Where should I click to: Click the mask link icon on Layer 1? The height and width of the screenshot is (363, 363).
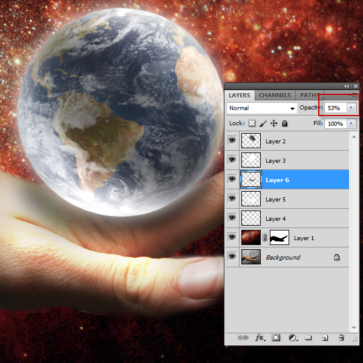[265, 237]
